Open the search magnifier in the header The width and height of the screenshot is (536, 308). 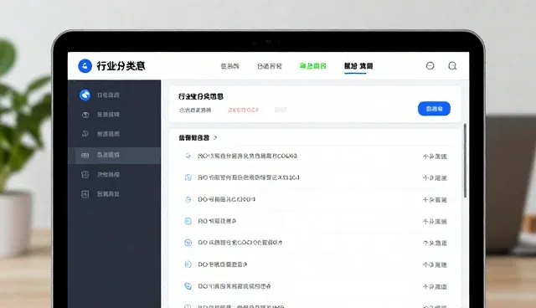tap(452, 65)
